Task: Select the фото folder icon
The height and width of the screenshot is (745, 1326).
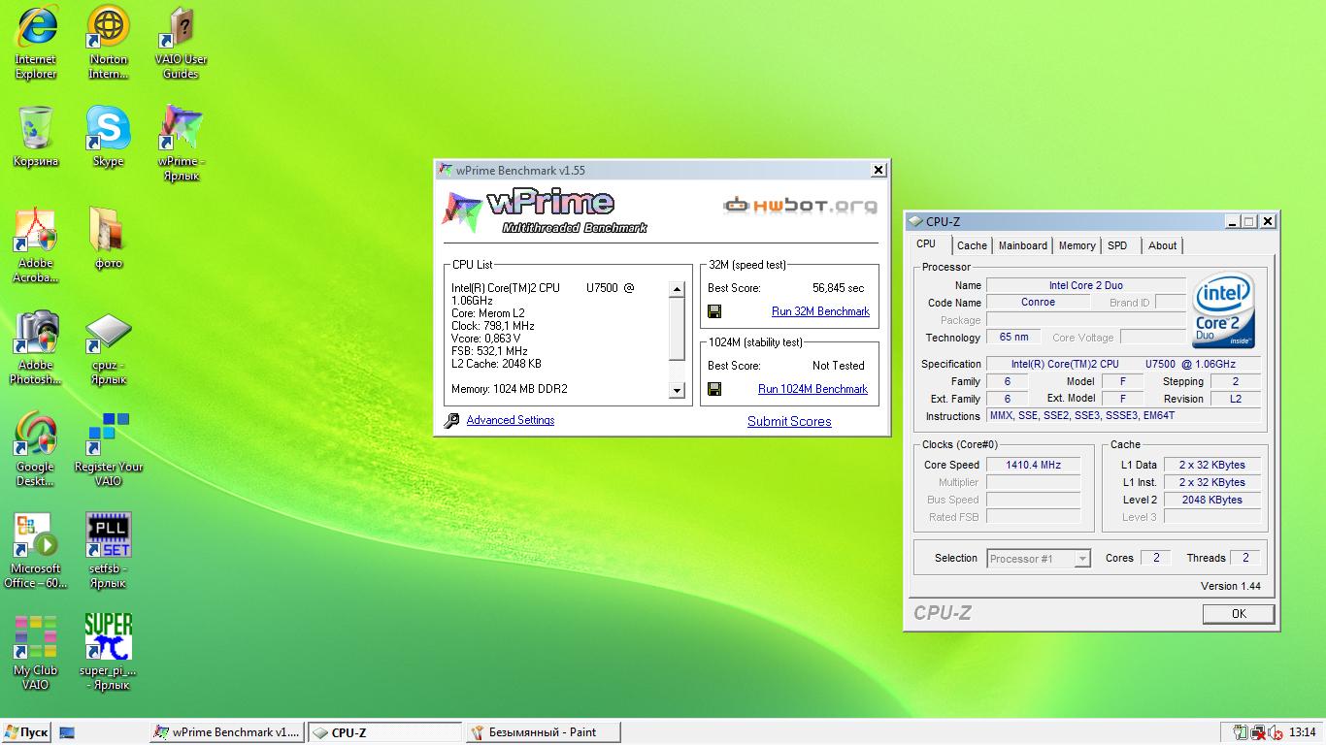Action: (x=108, y=239)
